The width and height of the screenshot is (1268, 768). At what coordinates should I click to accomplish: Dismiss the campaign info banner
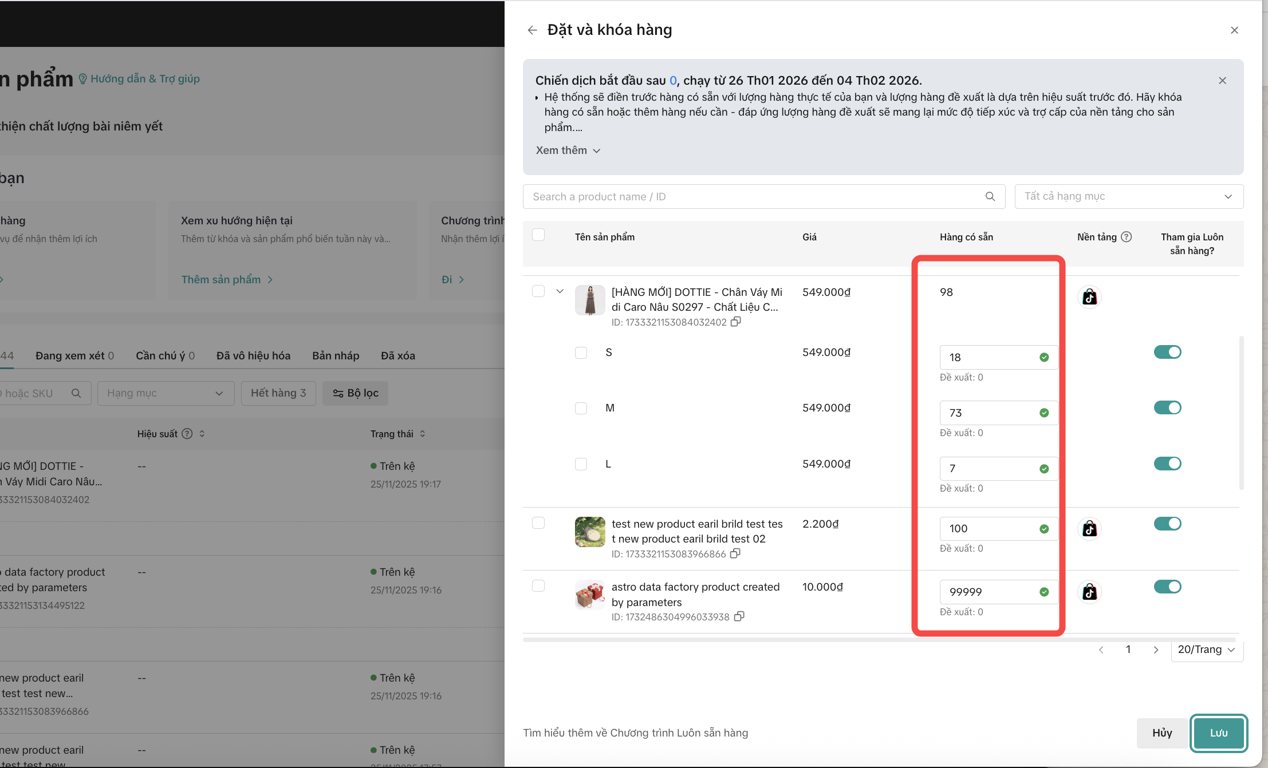(1222, 81)
